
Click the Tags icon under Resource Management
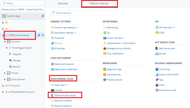tap(157, 80)
